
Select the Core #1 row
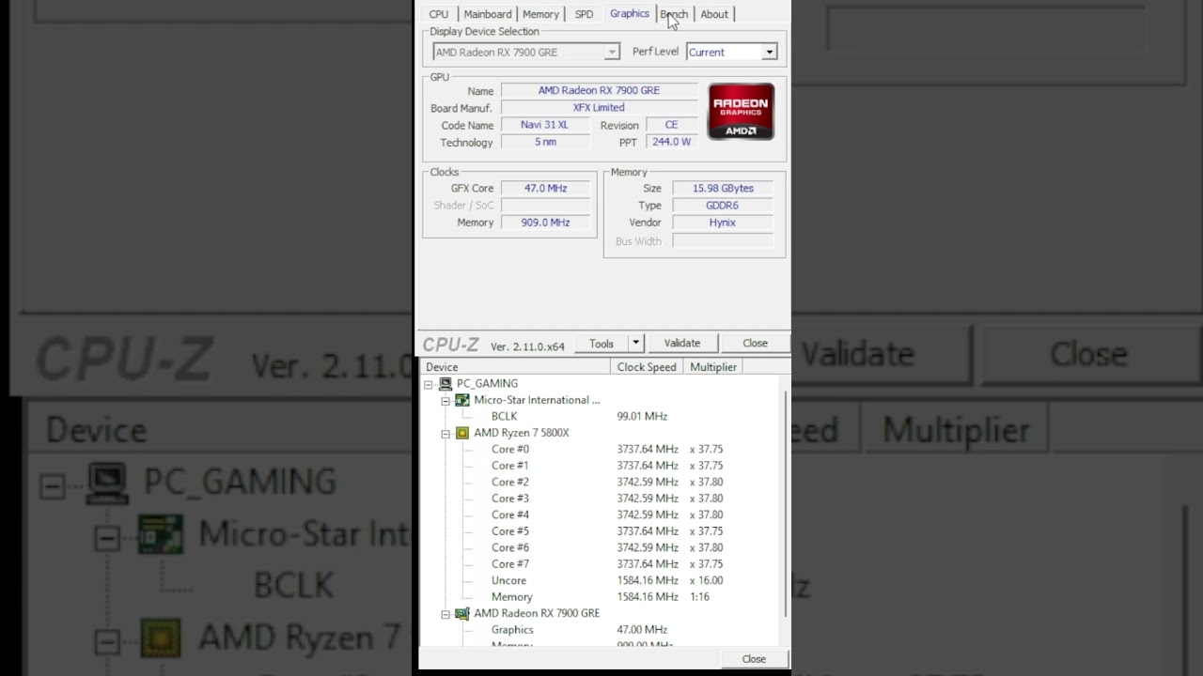pos(601,466)
